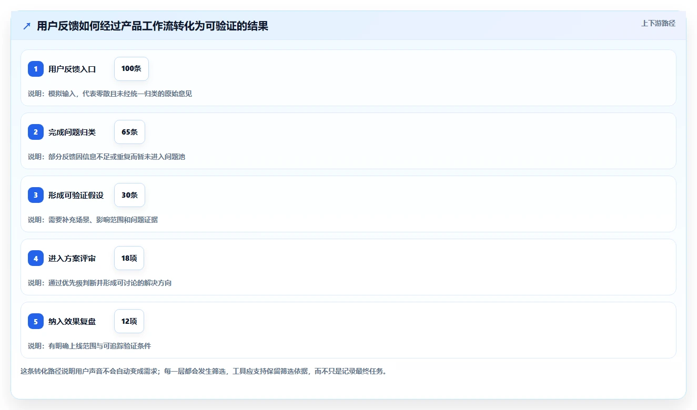Viewport: 697px width, 410px height.
Task: Click the 100条 value chip
Action: point(132,69)
